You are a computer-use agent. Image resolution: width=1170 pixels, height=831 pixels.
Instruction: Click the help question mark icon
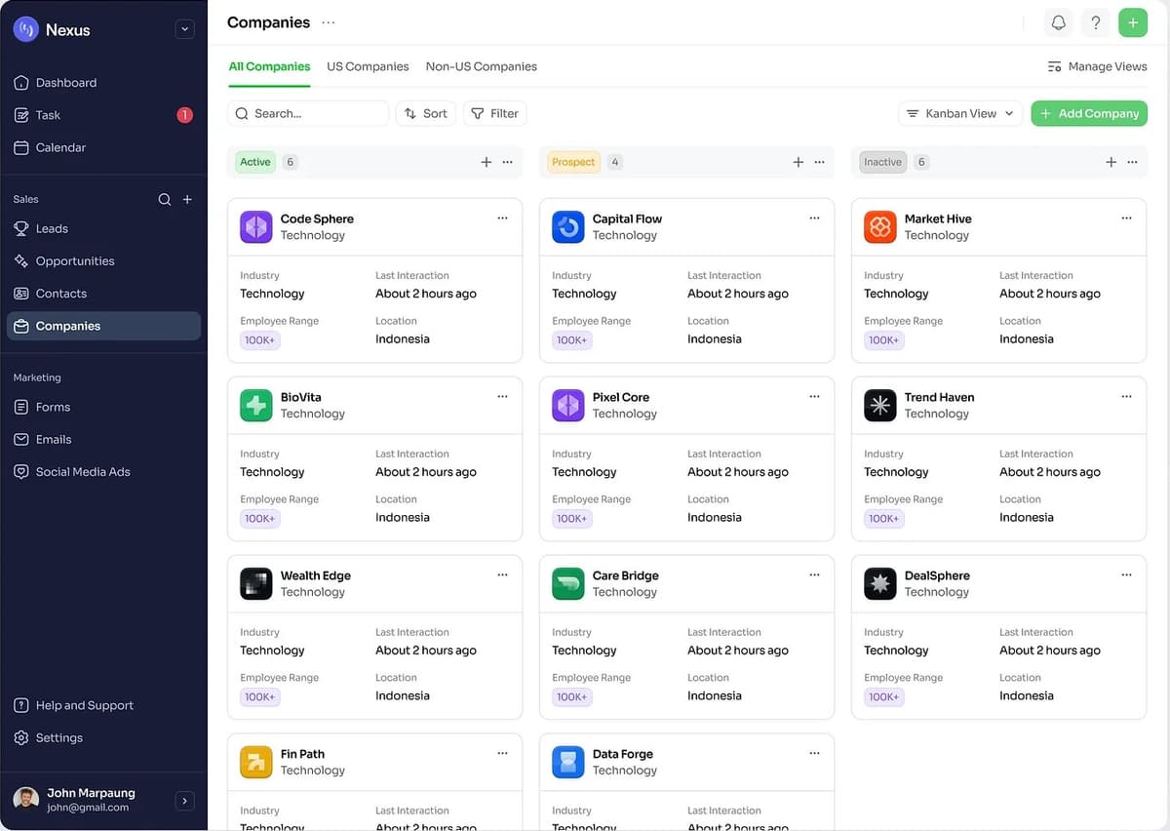click(1095, 22)
